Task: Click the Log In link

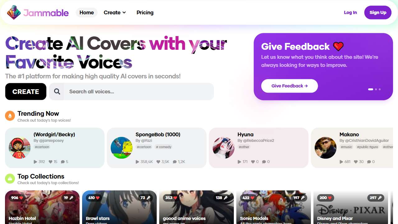Action: pyautogui.click(x=350, y=12)
